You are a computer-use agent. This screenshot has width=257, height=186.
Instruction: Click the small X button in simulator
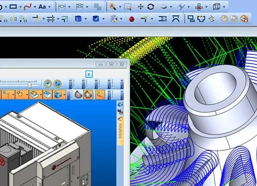(x=89, y=74)
